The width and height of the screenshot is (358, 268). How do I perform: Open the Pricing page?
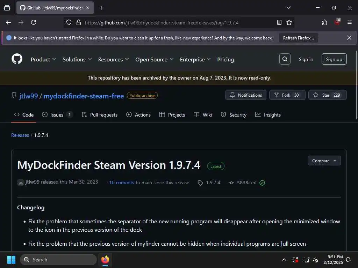coord(225,59)
